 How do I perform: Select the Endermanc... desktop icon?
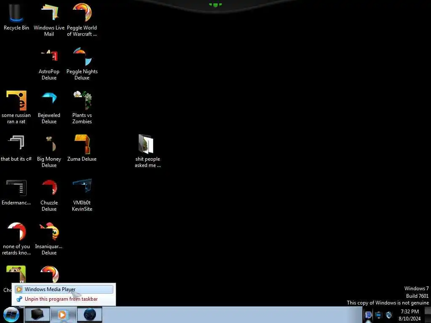click(16, 192)
